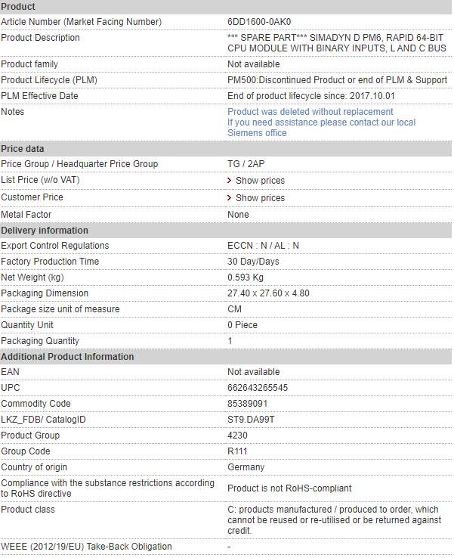
Task: Select PLM date 2017.10.01 text
Action: (x=311, y=96)
